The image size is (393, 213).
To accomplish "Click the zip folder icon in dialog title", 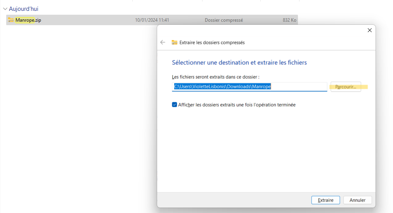I will click(175, 42).
